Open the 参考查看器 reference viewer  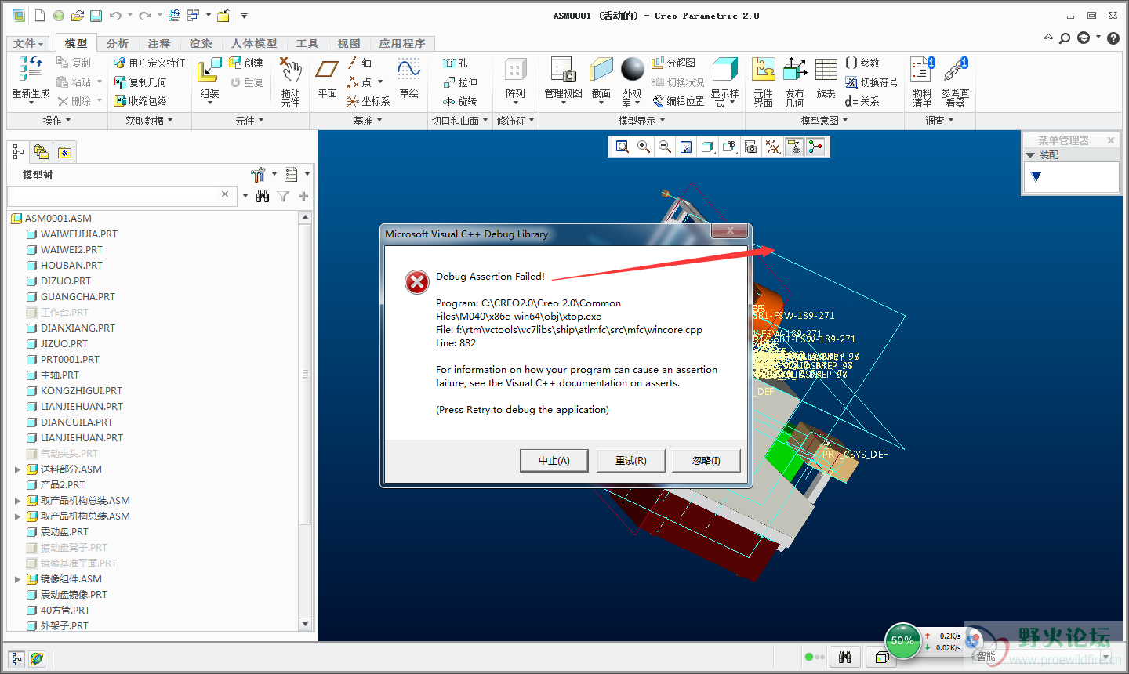[955, 81]
